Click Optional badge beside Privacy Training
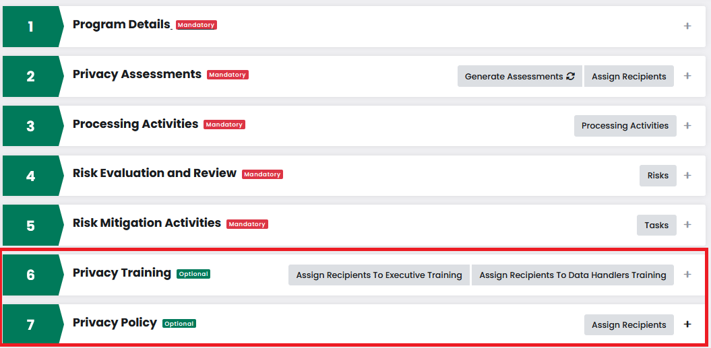 coord(193,274)
